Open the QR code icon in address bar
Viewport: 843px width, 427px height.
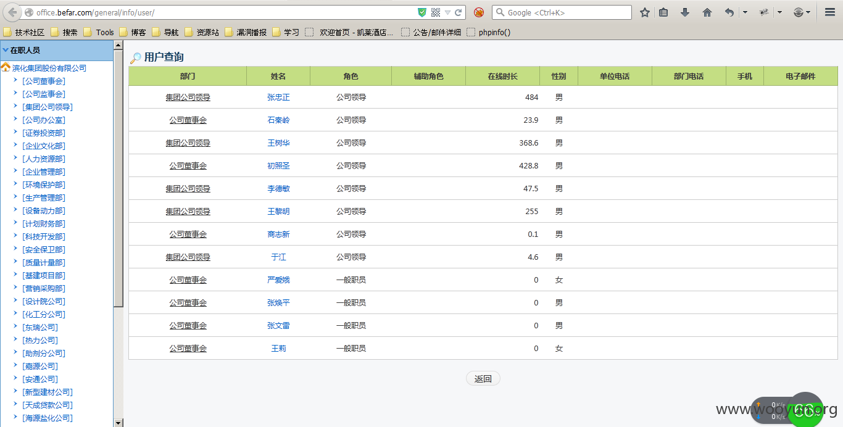point(436,12)
